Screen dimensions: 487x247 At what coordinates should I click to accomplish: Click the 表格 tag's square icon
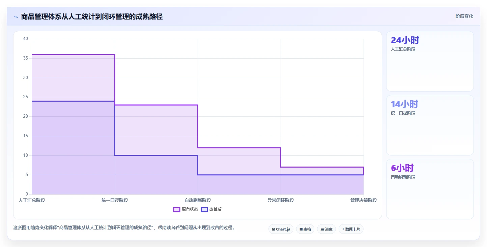(x=301, y=230)
